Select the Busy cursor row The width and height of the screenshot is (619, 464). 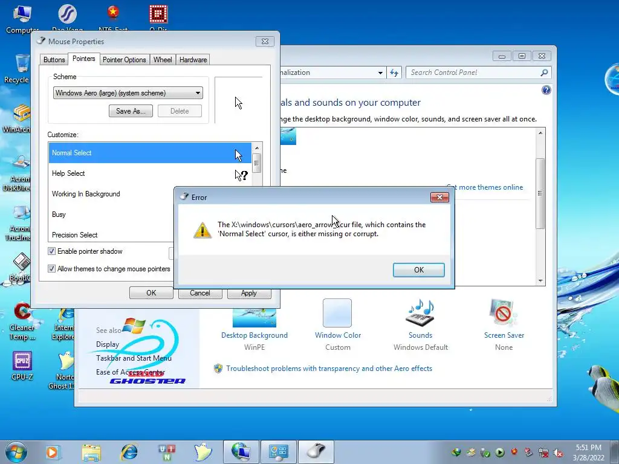[111, 214]
